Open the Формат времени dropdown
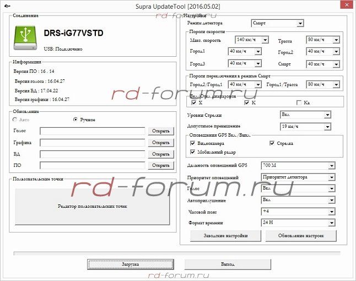 click(x=298, y=223)
